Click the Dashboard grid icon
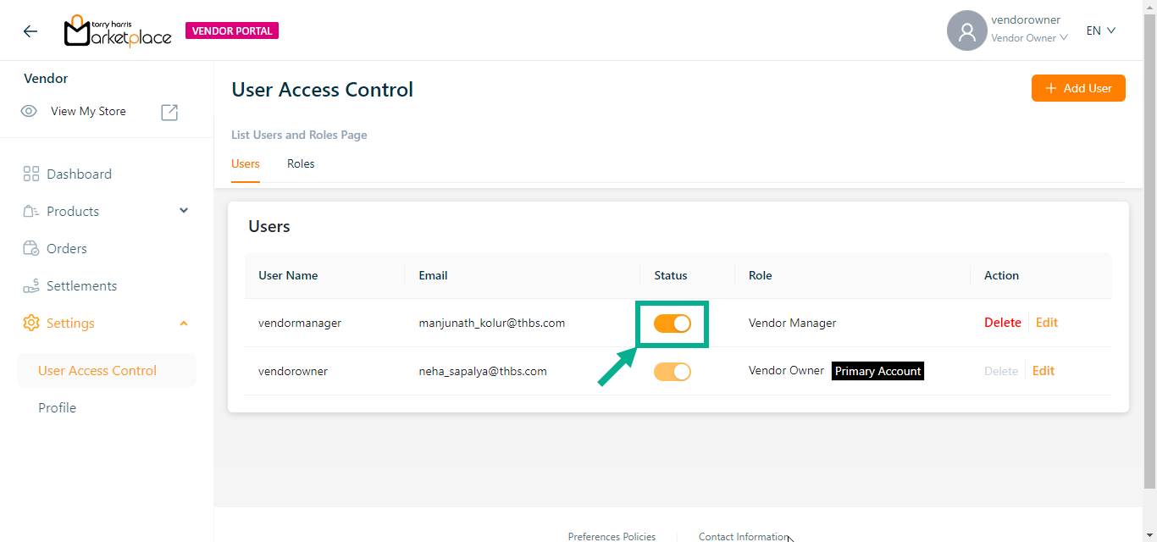Image resolution: width=1157 pixels, height=542 pixels. 31,174
